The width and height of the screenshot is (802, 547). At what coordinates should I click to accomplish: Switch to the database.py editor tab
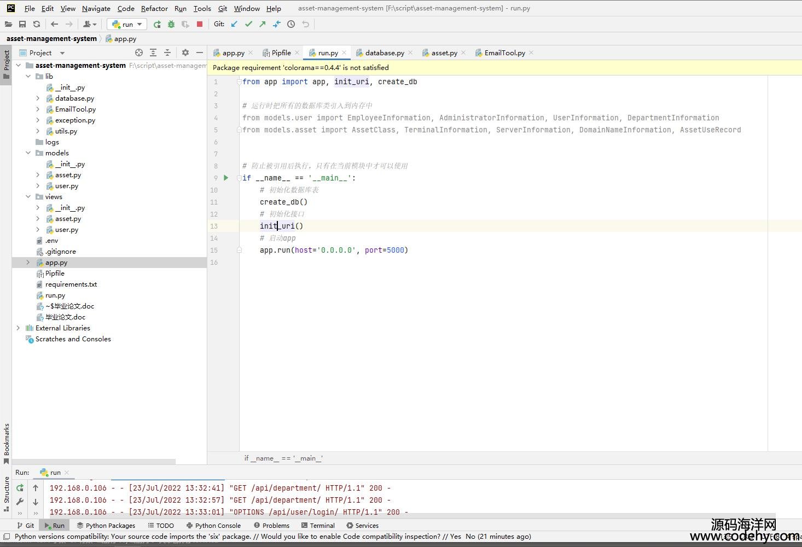click(384, 53)
